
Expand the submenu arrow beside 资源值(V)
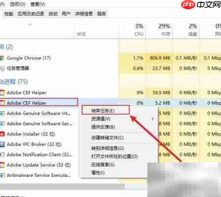tap(153, 119)
